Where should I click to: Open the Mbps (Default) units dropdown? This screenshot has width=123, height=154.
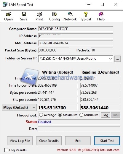click(x=19, y=107)
